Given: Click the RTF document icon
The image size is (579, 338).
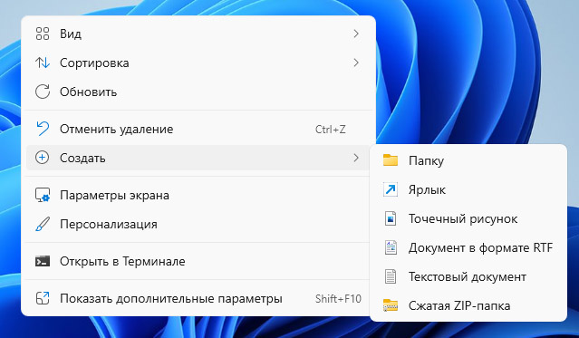Looking at the screenshot, I should tap(391, 247).
